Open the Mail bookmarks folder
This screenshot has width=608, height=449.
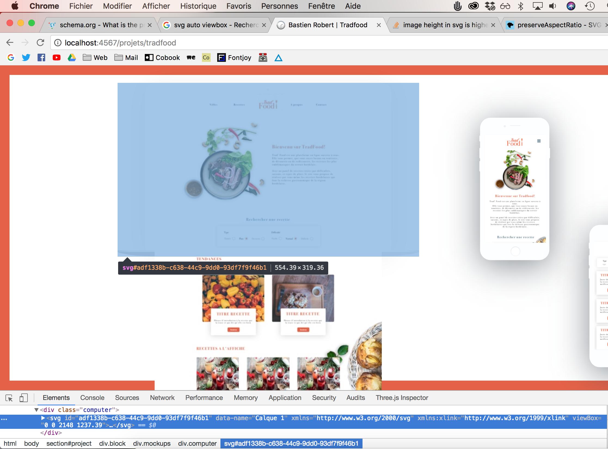click(x=126, y=57)
